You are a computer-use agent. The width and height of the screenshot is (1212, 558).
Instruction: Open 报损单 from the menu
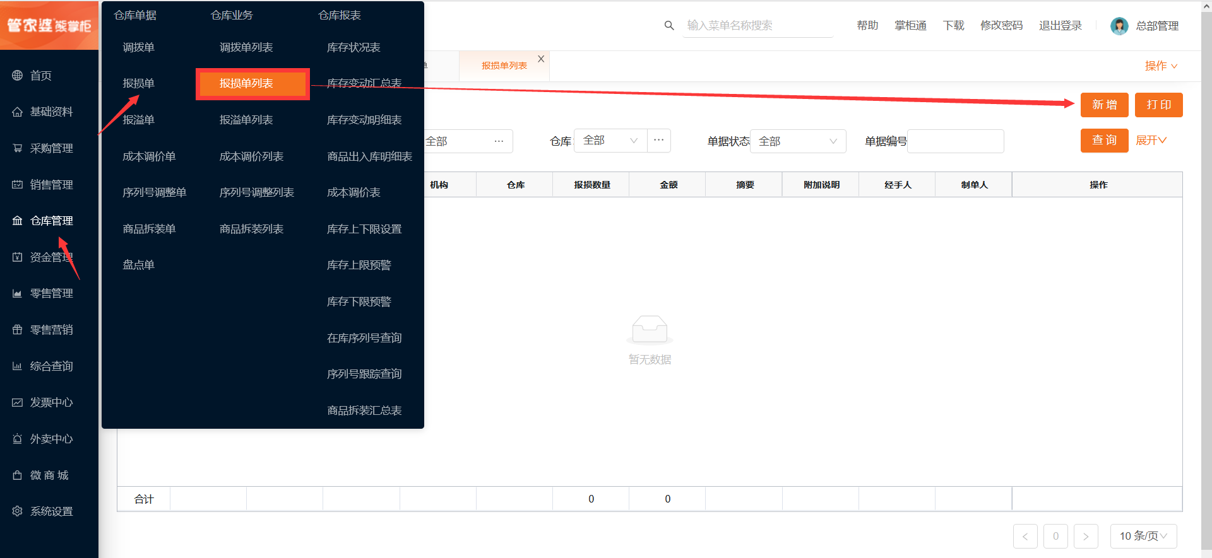click(x=139, y=83)
